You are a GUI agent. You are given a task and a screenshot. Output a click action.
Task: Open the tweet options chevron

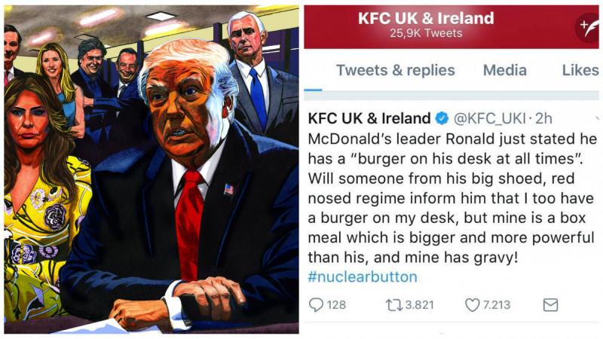597,119
